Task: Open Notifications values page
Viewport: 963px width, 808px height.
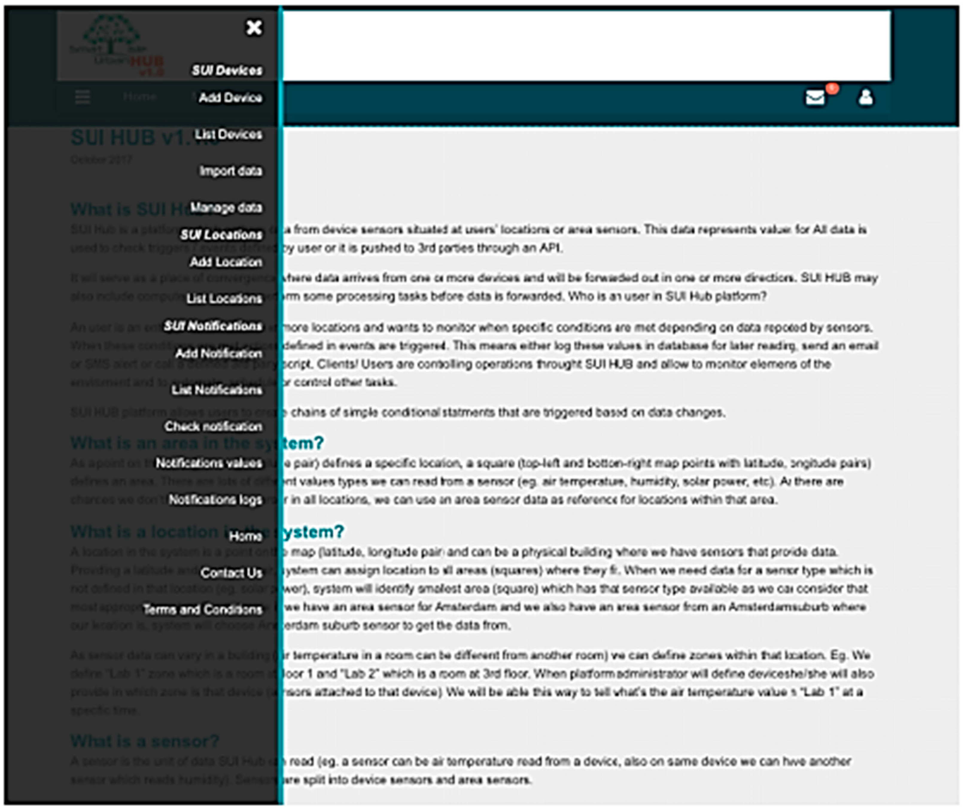Action: tap(209, 463)
